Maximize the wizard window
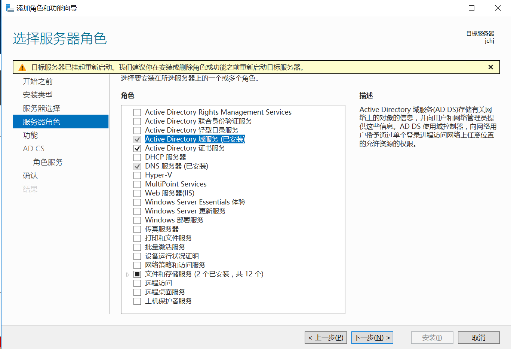Viewport: 511px width, 349px height. [x=472, y=8]
